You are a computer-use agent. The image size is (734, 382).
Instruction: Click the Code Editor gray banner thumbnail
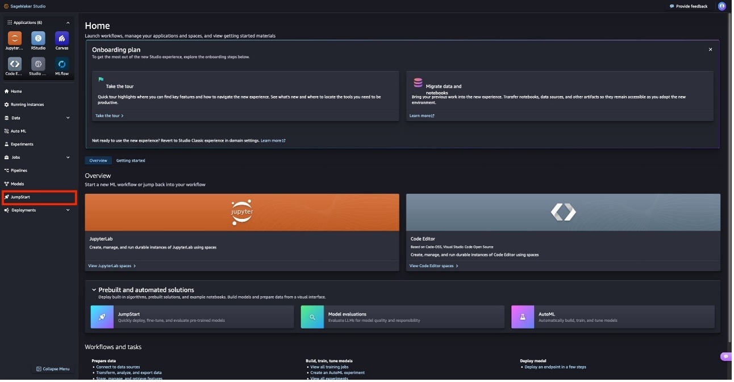tap(563, 213)
